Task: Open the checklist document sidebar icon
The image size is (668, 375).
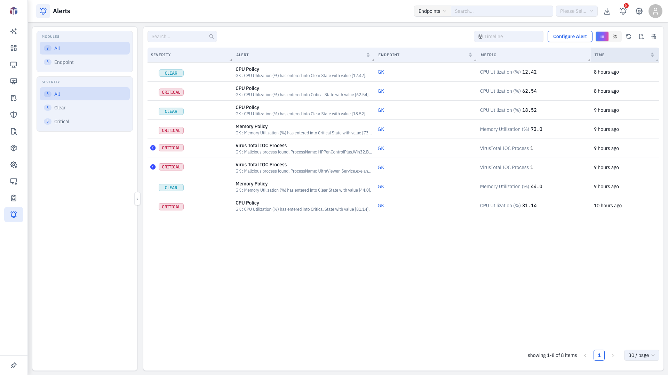Action: 14,98
